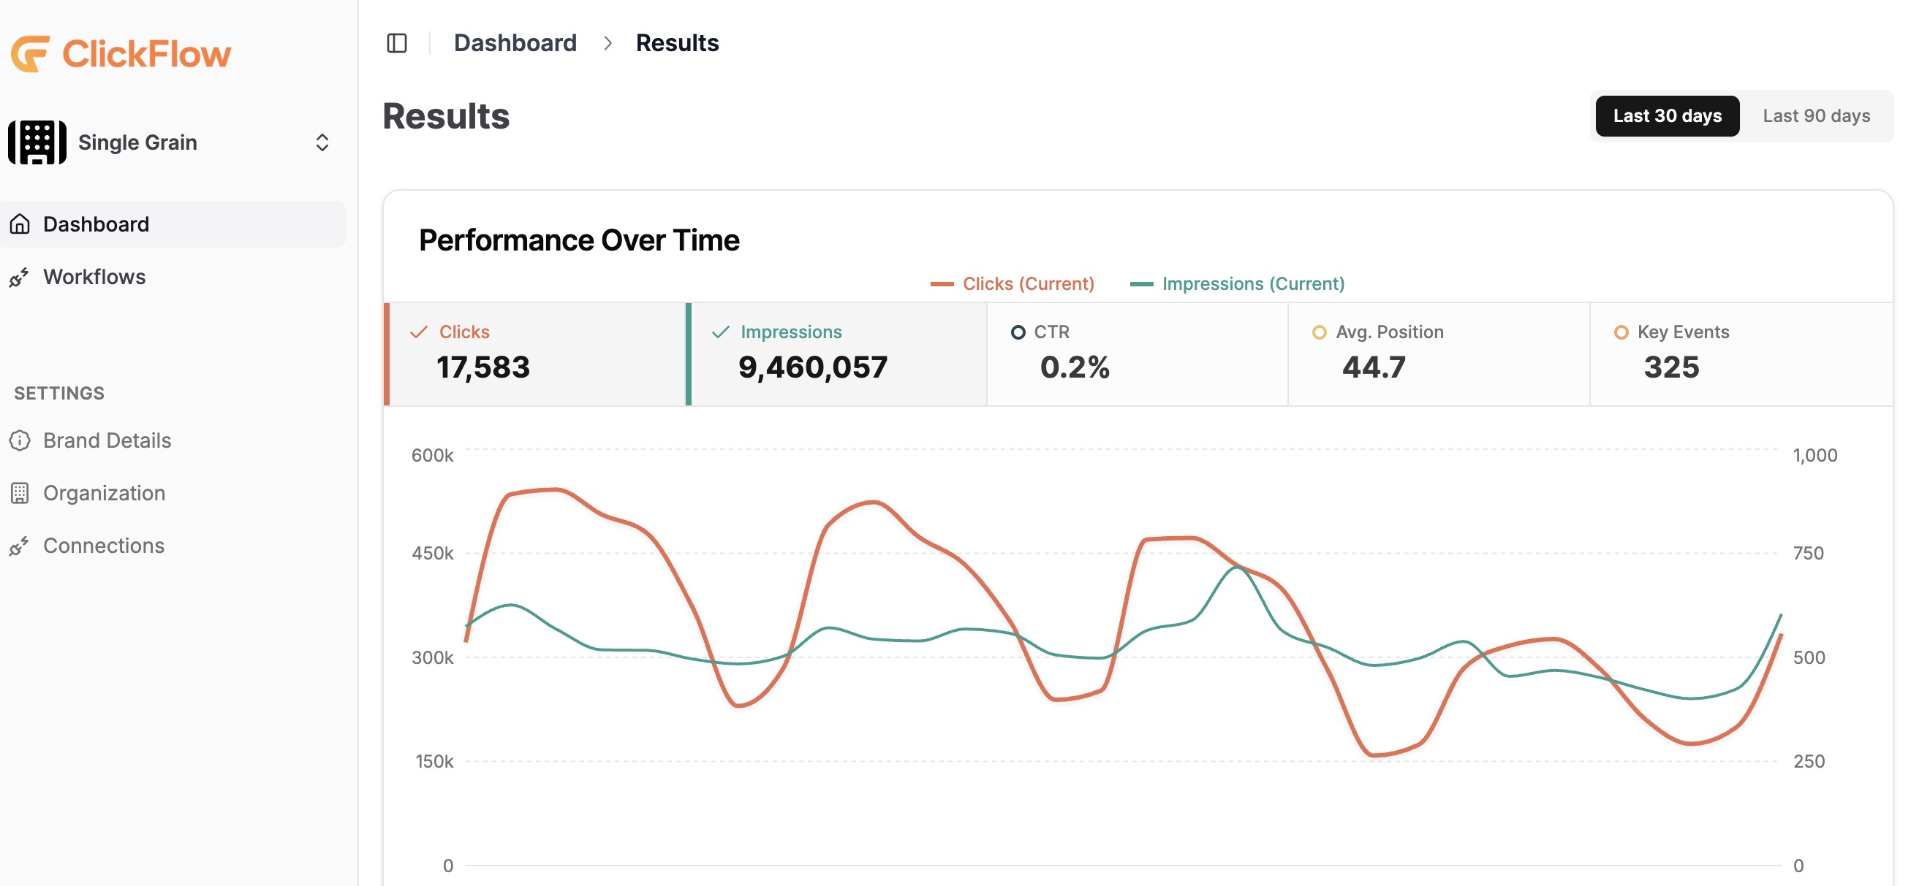Open the Workflows sidebar item
Viewport: 1911px width, 886px height.
coord(94,277)
